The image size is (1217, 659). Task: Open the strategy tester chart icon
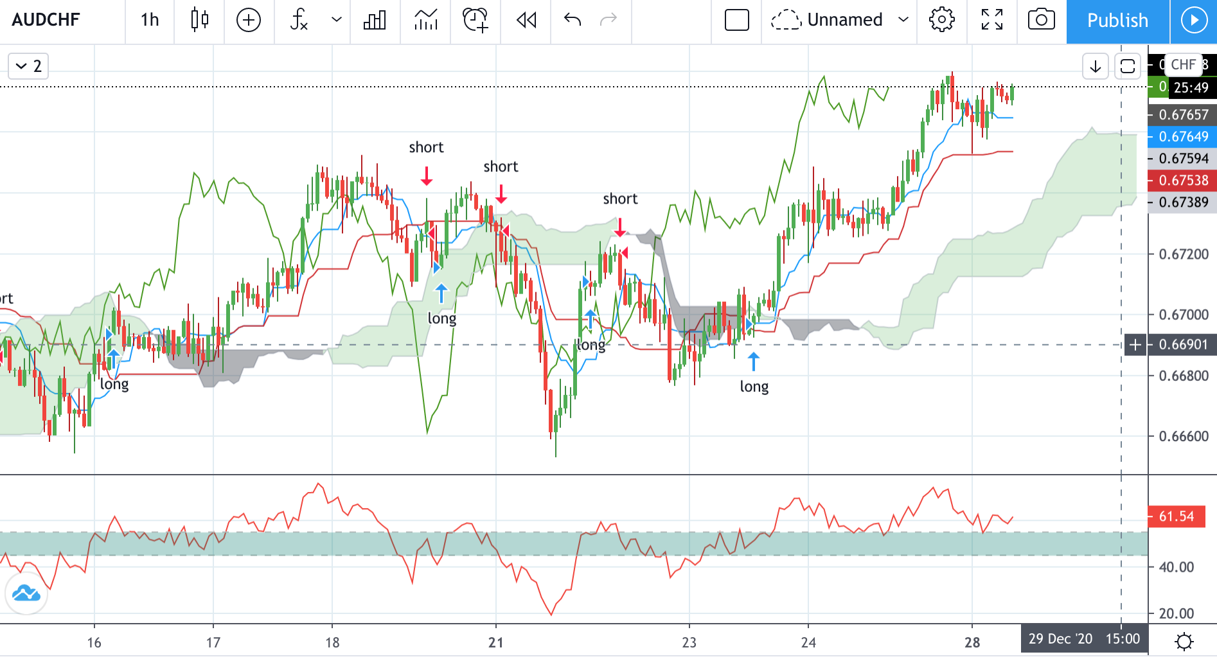(x=425, y=20)
